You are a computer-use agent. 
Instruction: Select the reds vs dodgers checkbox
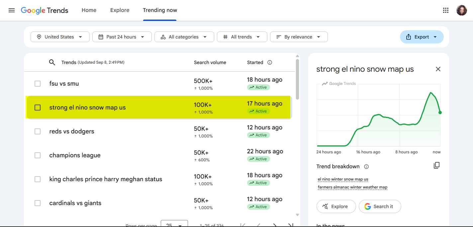38,131
